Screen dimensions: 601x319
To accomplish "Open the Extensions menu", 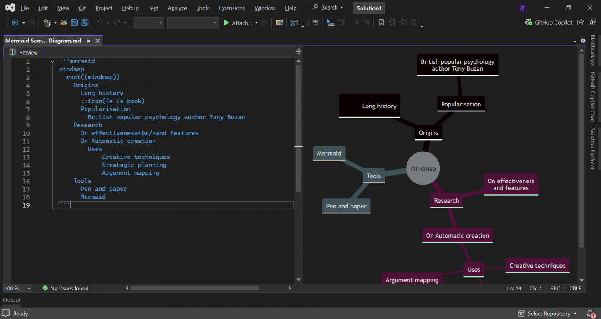I will (232, 8).
